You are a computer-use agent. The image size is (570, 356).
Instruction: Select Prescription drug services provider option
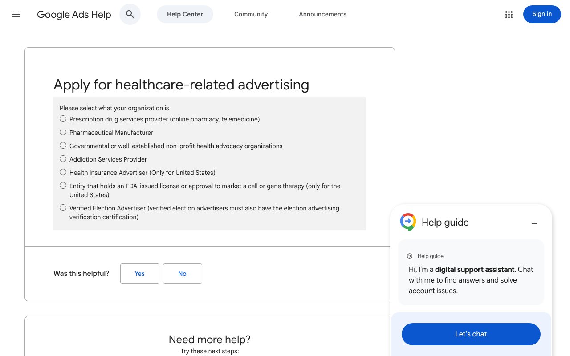pyautogui.click(x=63, y=119)
